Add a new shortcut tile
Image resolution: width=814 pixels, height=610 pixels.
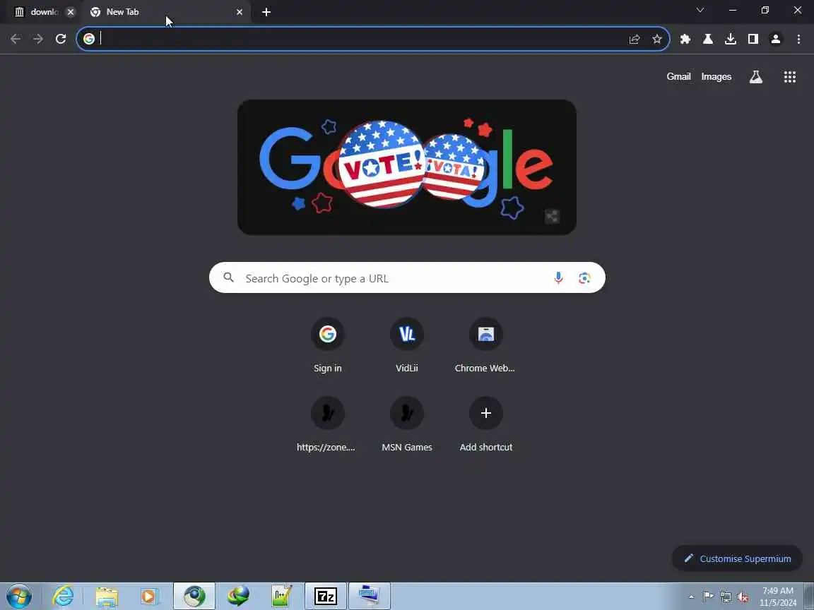[x=486, y=424]
